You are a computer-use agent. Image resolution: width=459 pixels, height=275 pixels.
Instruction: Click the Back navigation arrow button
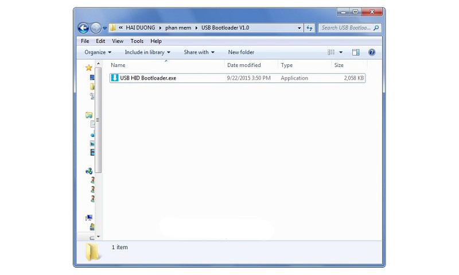pyautogui.click(x=84, y=27)
